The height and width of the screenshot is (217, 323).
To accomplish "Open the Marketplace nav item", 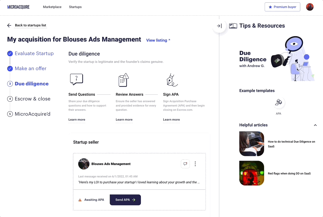I will click(x=52, y=7).
